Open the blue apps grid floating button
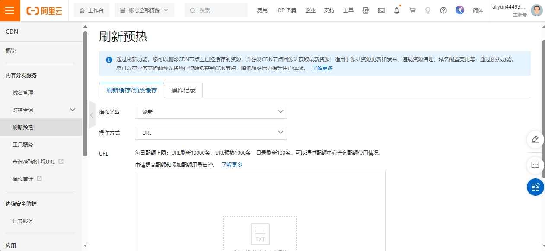The width and height of the screenshot is (545, 251). click(x=535, y=187)
